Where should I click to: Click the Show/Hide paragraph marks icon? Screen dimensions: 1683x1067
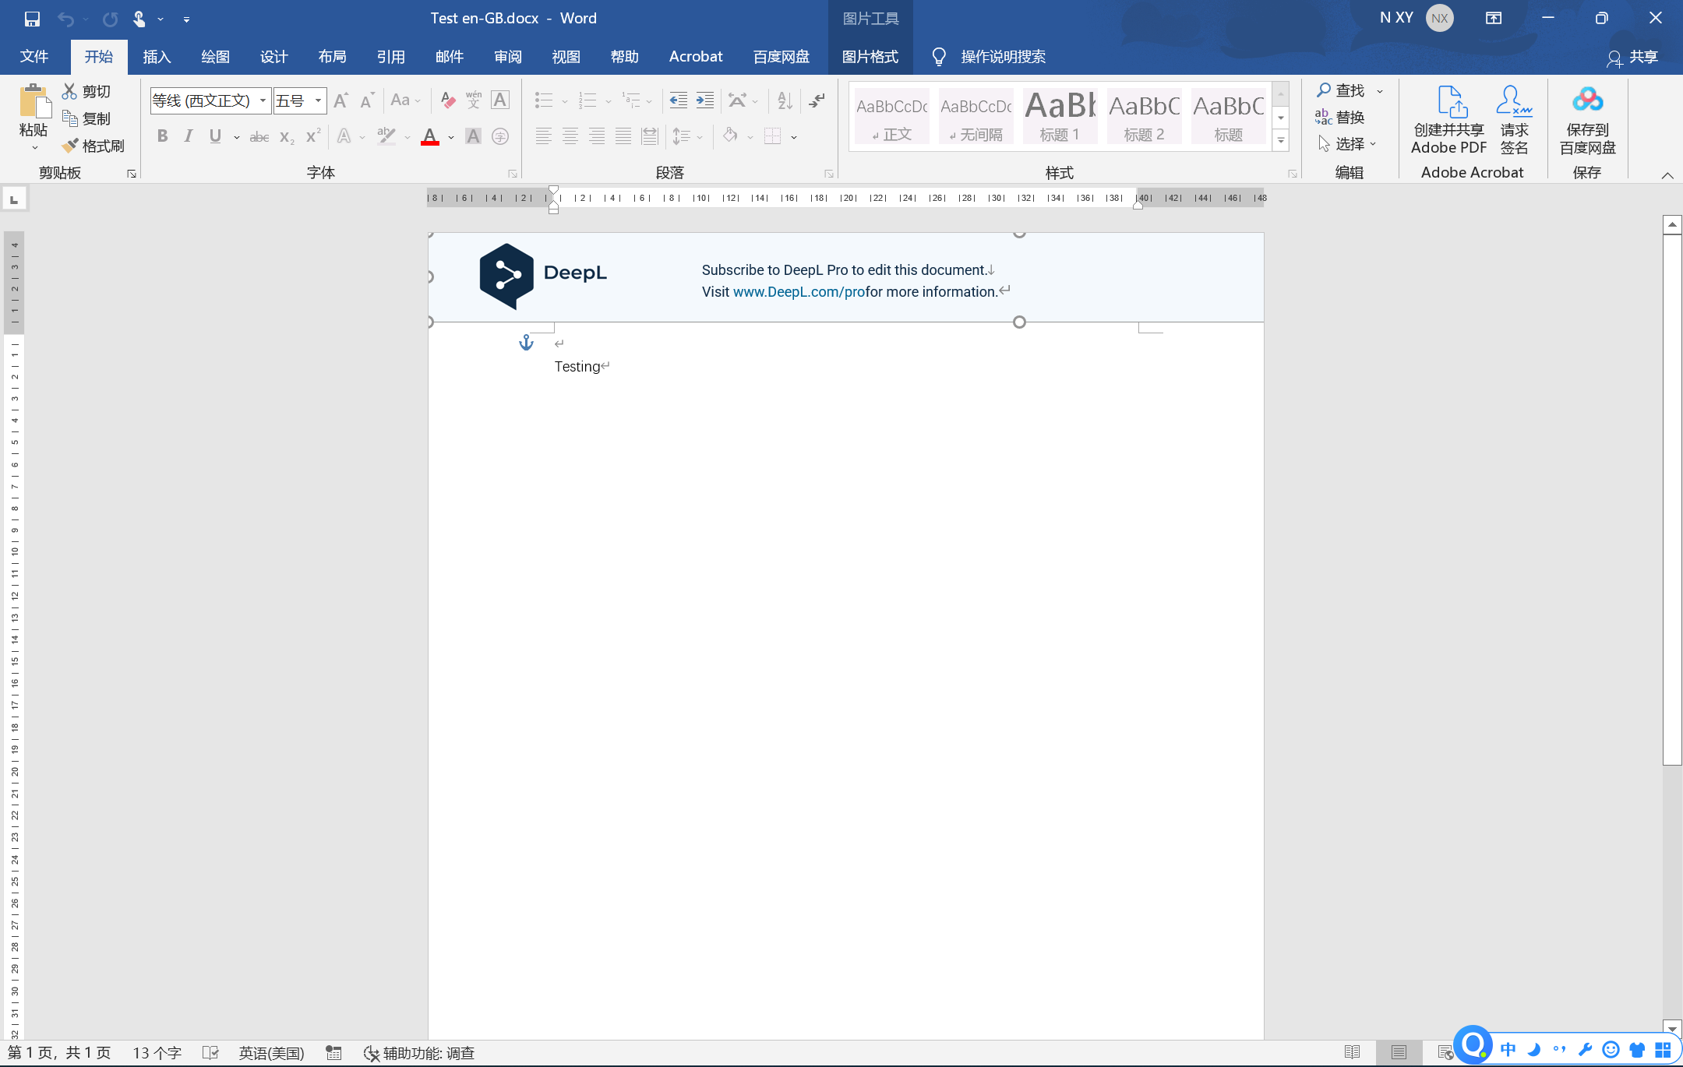point(817,100)
